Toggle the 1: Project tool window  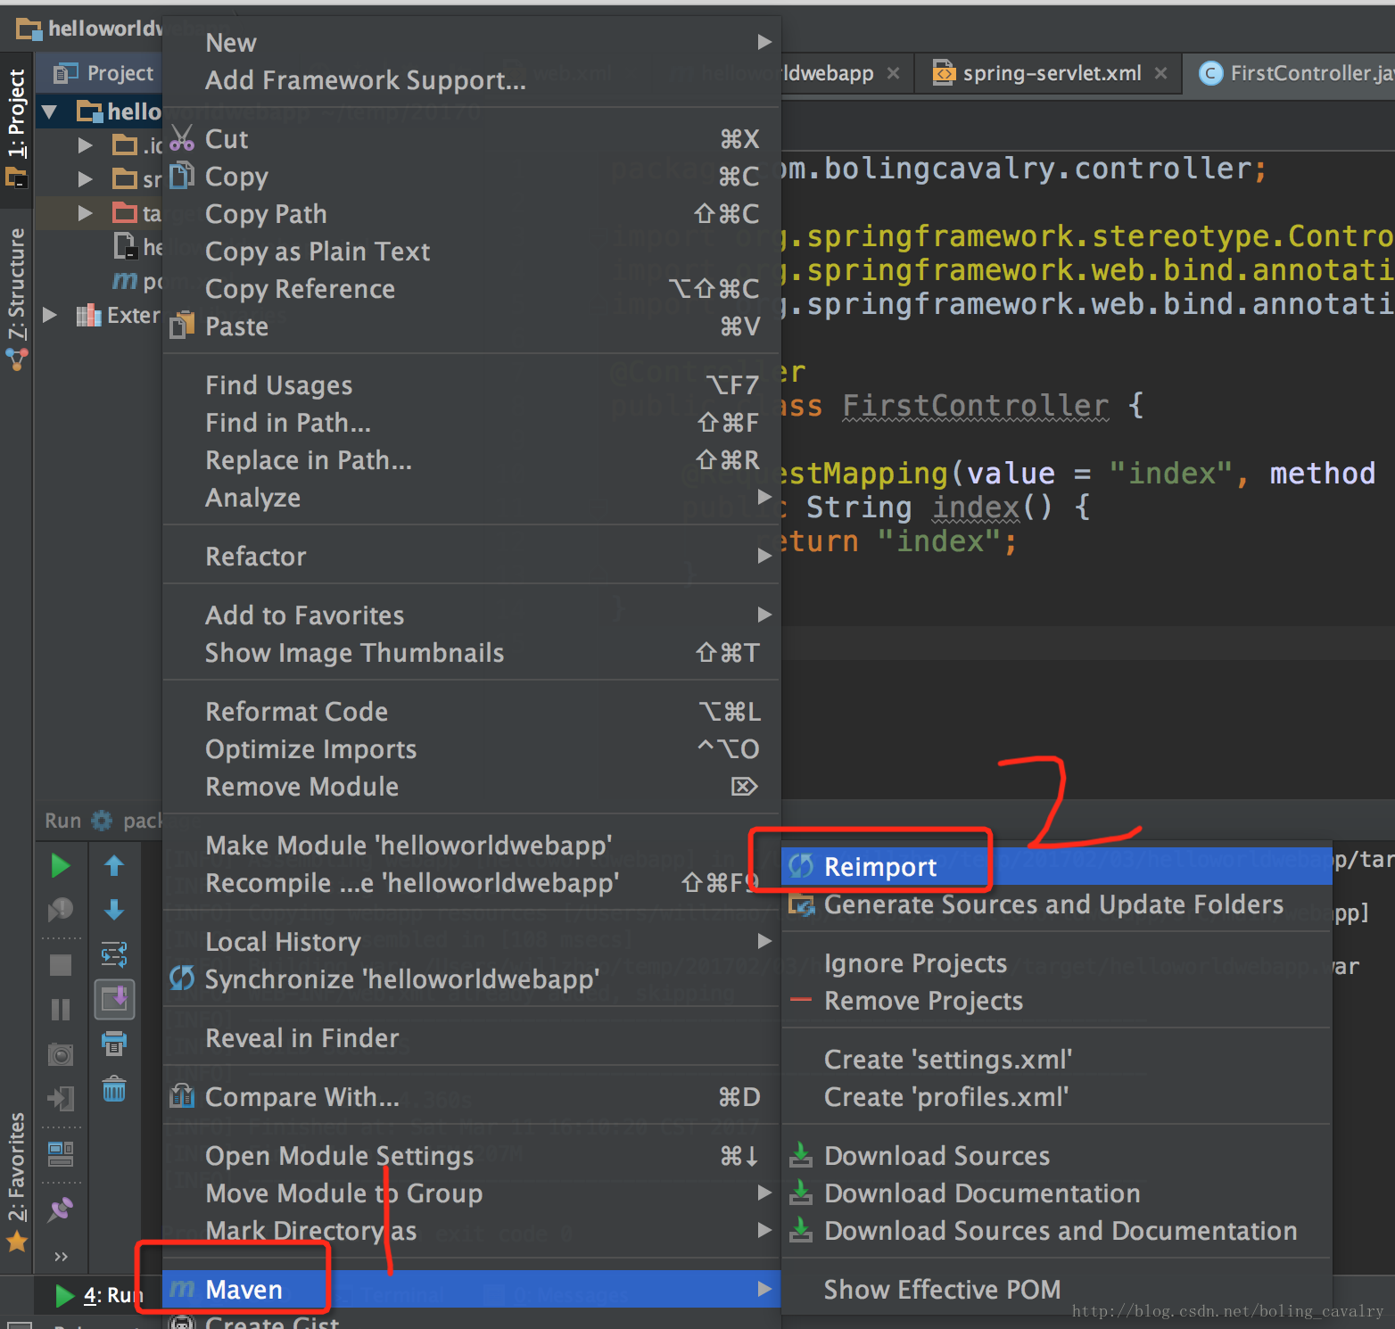(x=16, y=128)
